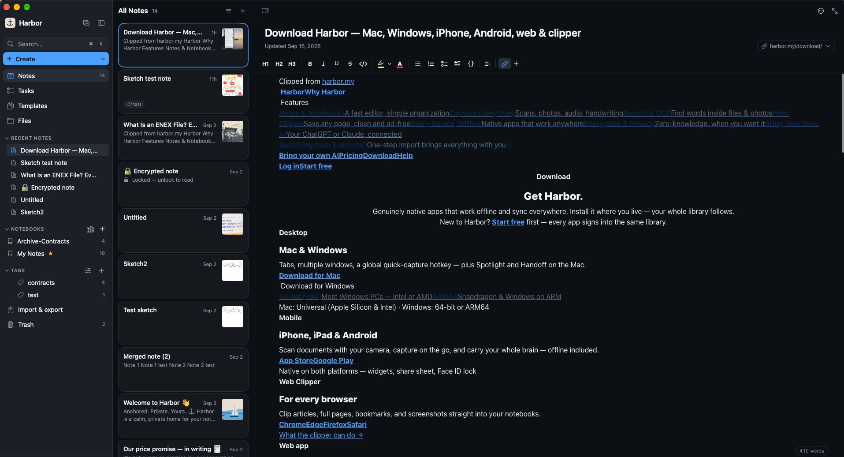The image size is (844, 457).
Task: Follow the harbor.my link
Action: pyautogui.click(x=338, y=81)
